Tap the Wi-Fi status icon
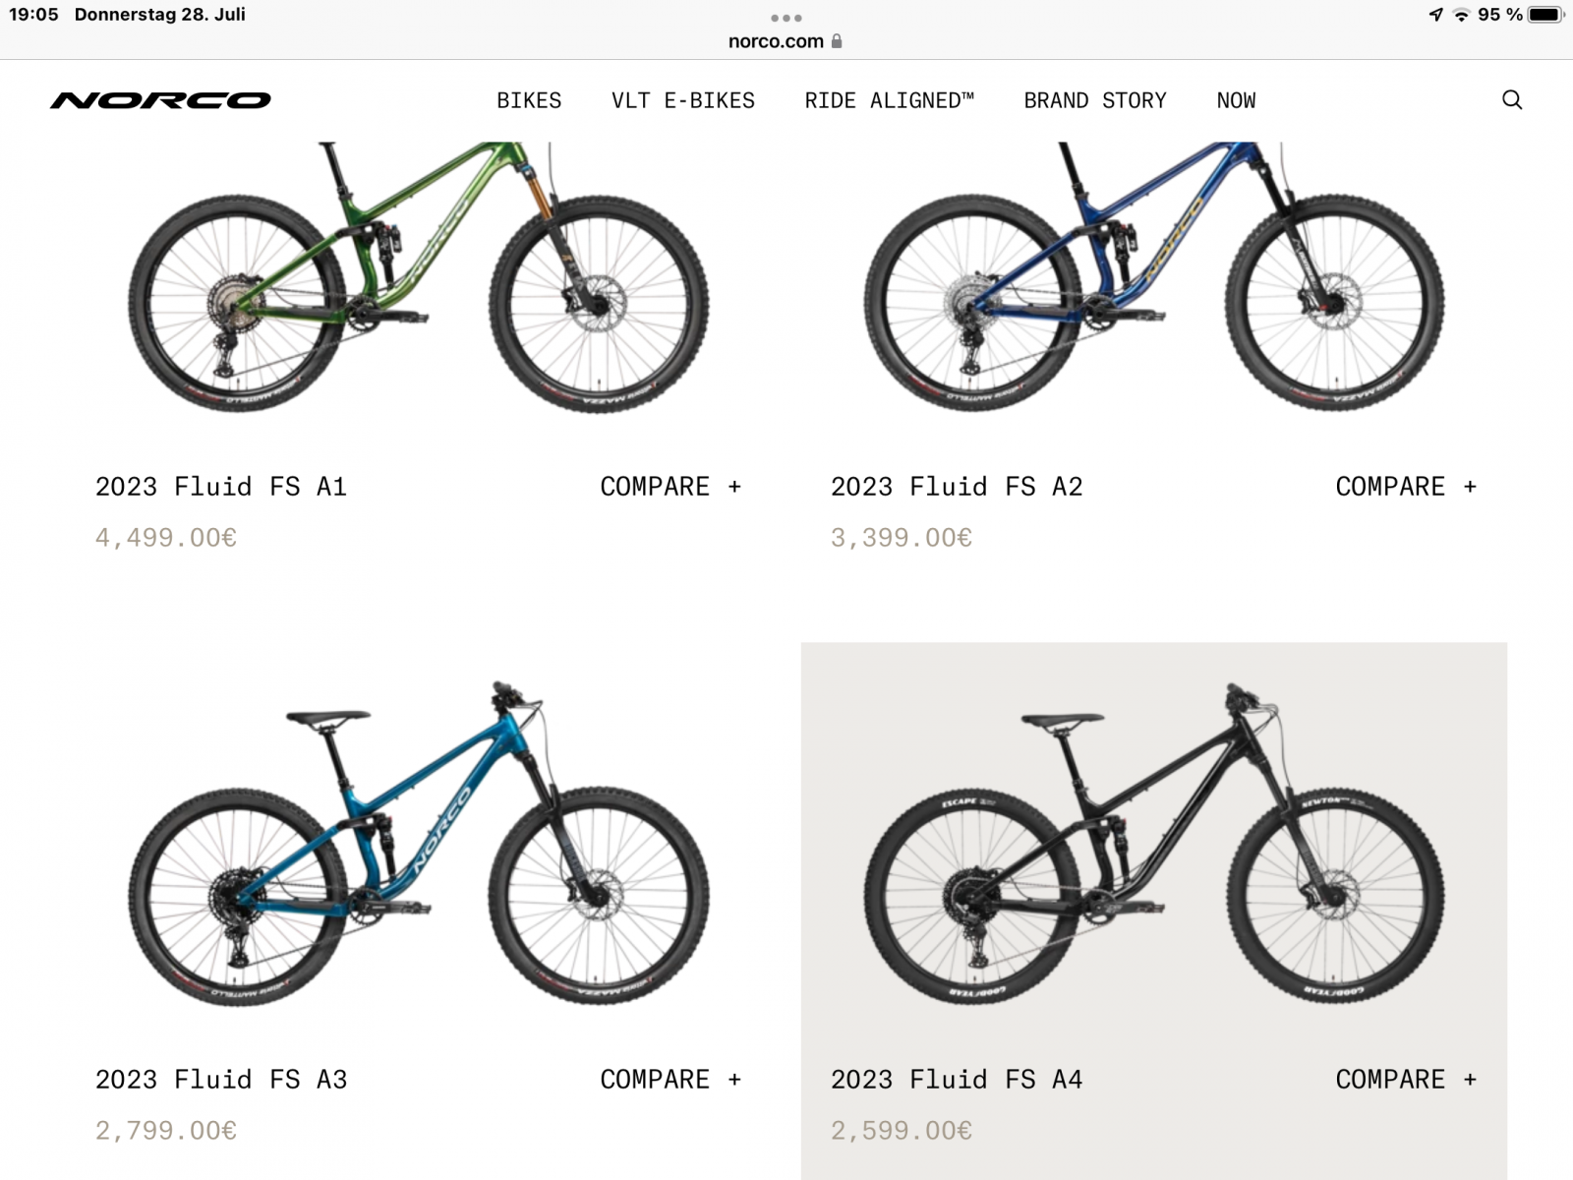 tap(1461, 15)
